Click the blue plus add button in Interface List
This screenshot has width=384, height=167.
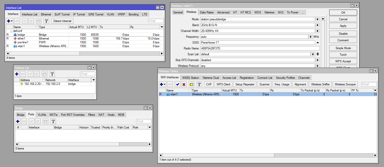click(9, 21)
